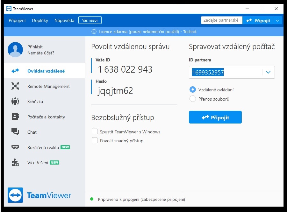Viewport: 287px width, 212px height.
Task: Click the user avatar profile icon
Action: pos(15,50)
